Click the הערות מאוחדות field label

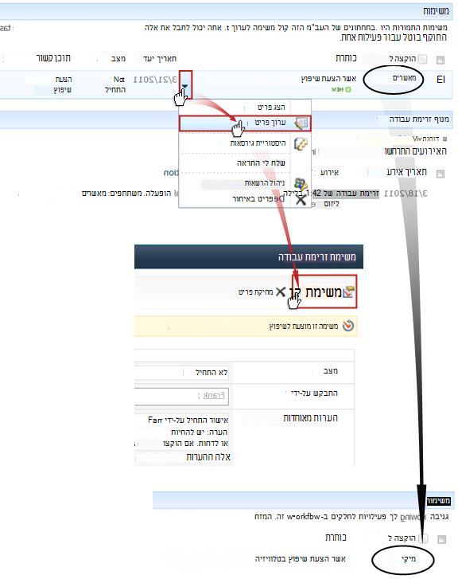(x=310, y=417)
